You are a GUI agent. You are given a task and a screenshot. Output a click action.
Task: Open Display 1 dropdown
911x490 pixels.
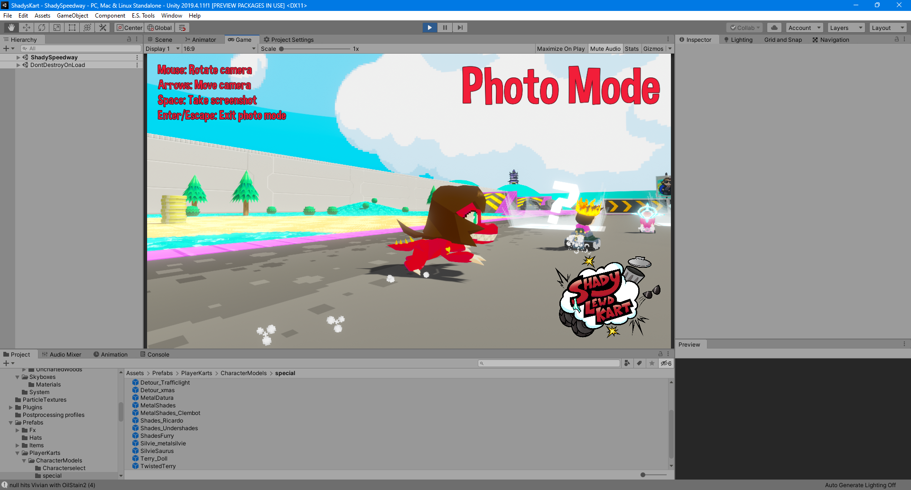163,48
